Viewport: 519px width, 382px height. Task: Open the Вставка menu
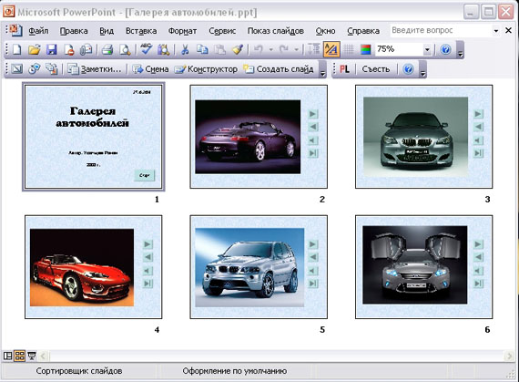(x=141, y=31)
